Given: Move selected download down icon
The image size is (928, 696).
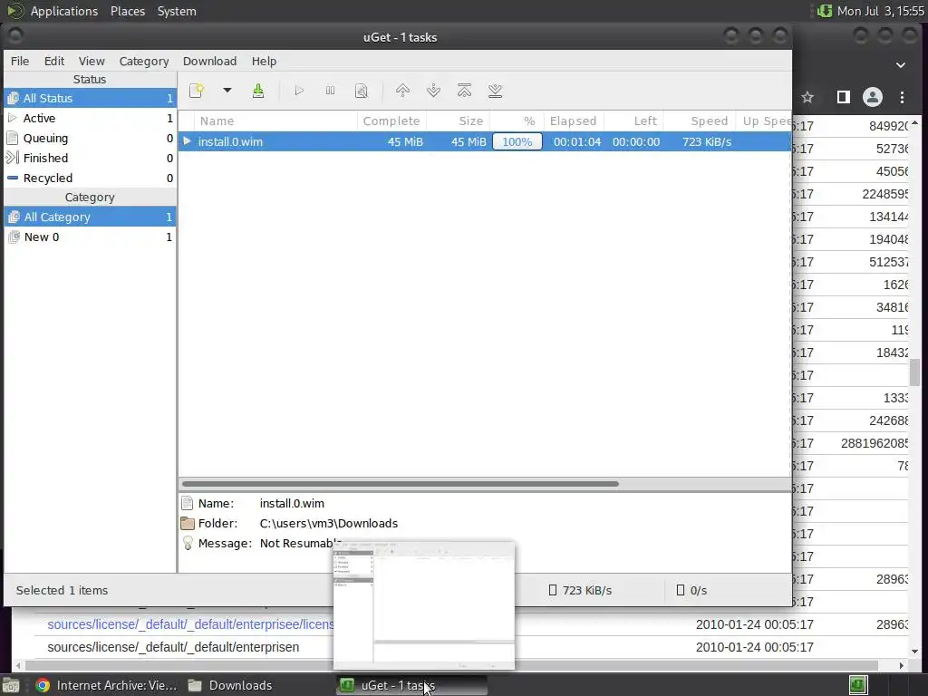Looking at the screenshot, I should 433,91.
